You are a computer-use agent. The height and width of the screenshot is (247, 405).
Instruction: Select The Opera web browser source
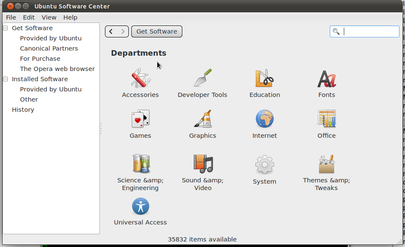pyautogui.click(x=57, y=69)
